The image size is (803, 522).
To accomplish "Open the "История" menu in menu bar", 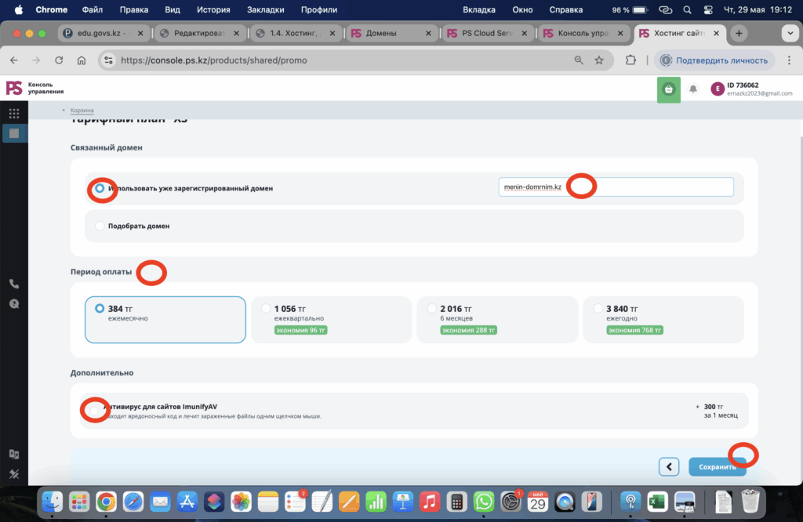I will pos(213,10).
